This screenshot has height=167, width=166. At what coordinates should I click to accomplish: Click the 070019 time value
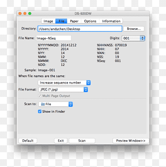click(x=121, y=45)
